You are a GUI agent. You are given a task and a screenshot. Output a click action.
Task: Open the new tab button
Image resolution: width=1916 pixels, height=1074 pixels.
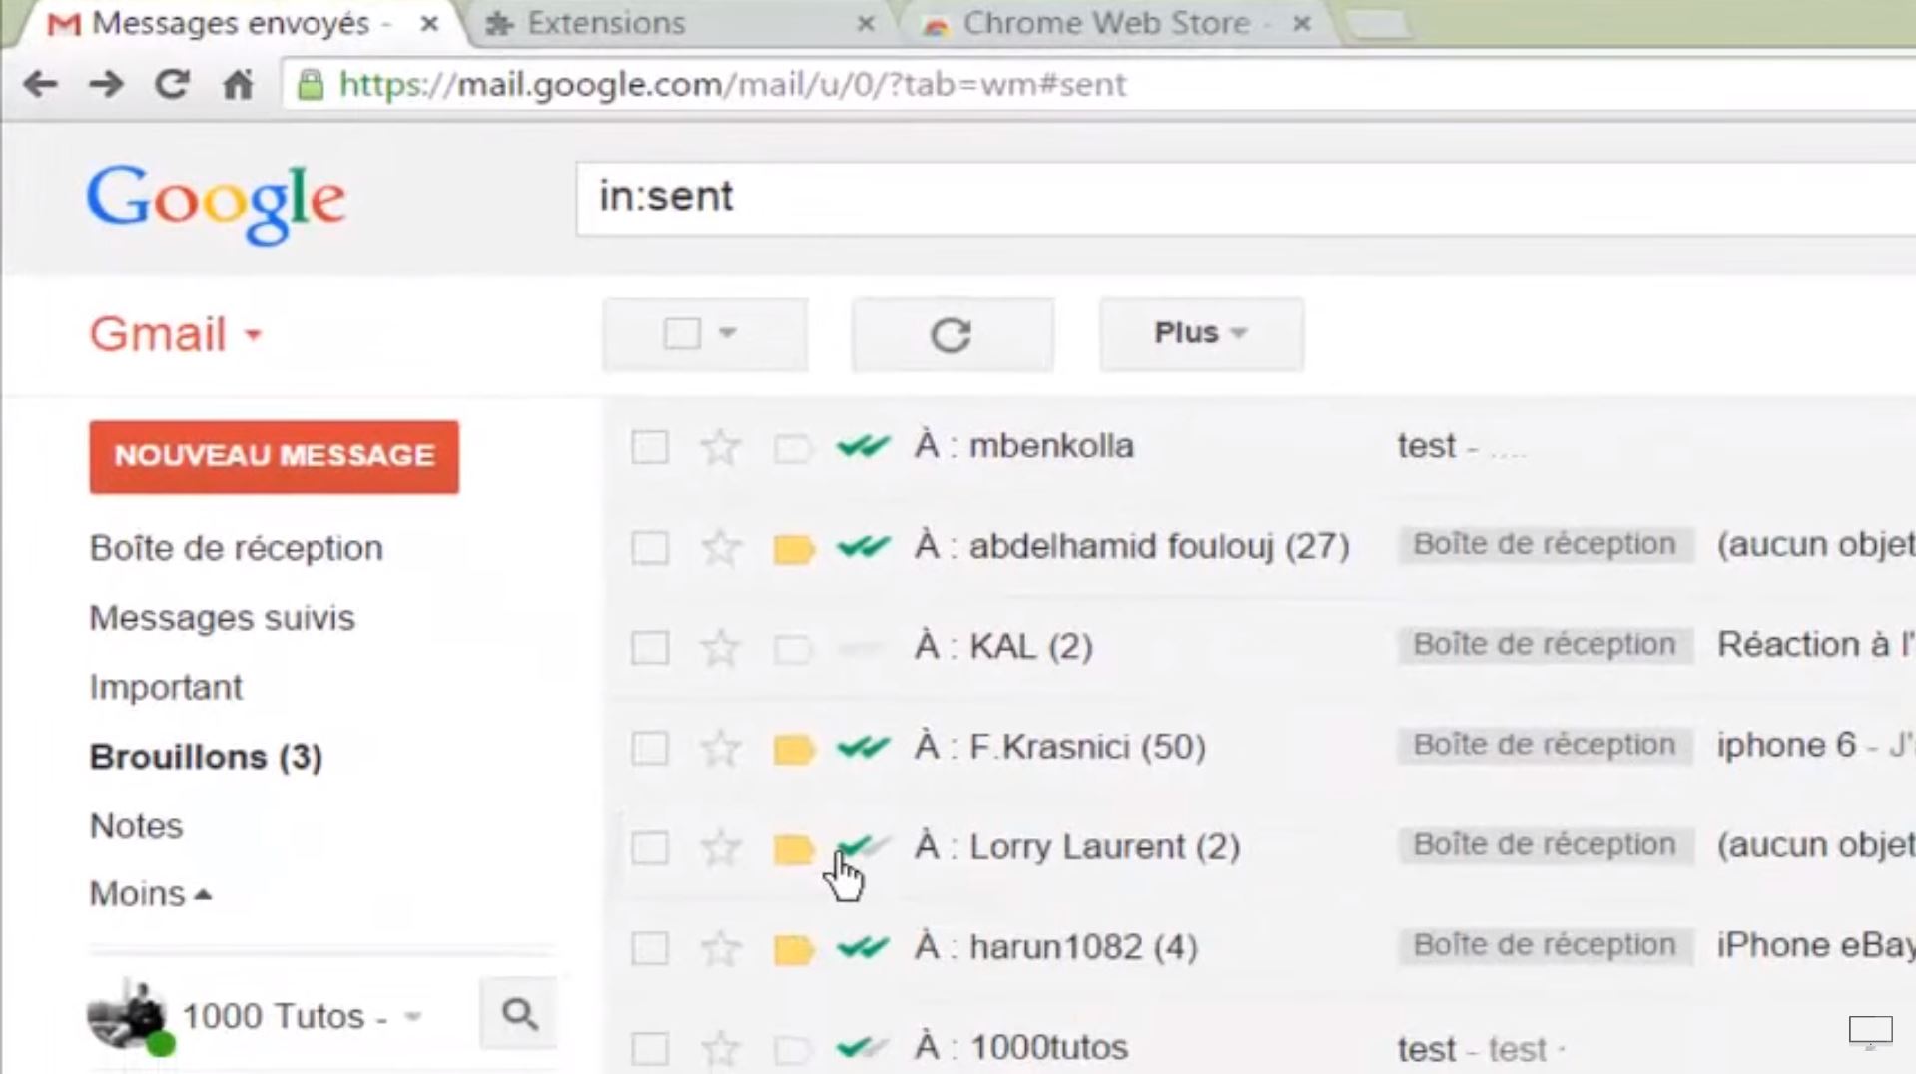click(x=1379, y=25)
